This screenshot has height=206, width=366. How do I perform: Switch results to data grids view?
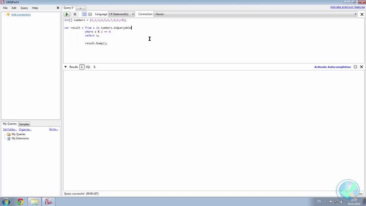90,14
